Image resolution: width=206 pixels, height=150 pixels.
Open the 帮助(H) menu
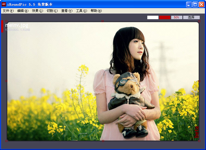(96, 11)
